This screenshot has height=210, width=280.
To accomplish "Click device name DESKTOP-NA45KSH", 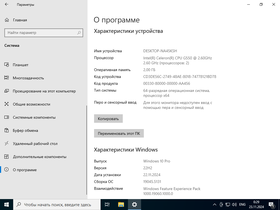I will 160,51.
